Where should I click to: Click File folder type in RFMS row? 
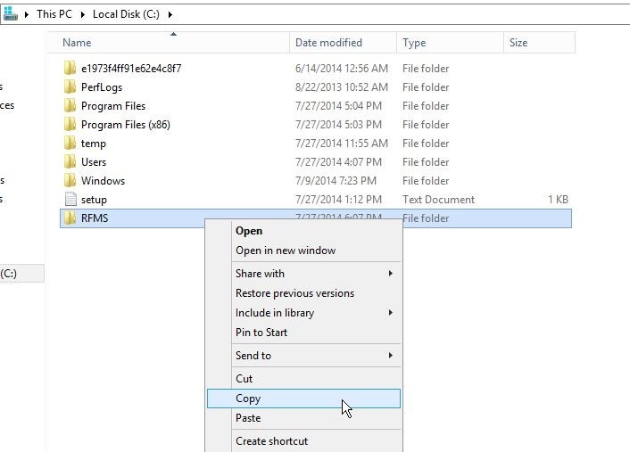[426, 218]
